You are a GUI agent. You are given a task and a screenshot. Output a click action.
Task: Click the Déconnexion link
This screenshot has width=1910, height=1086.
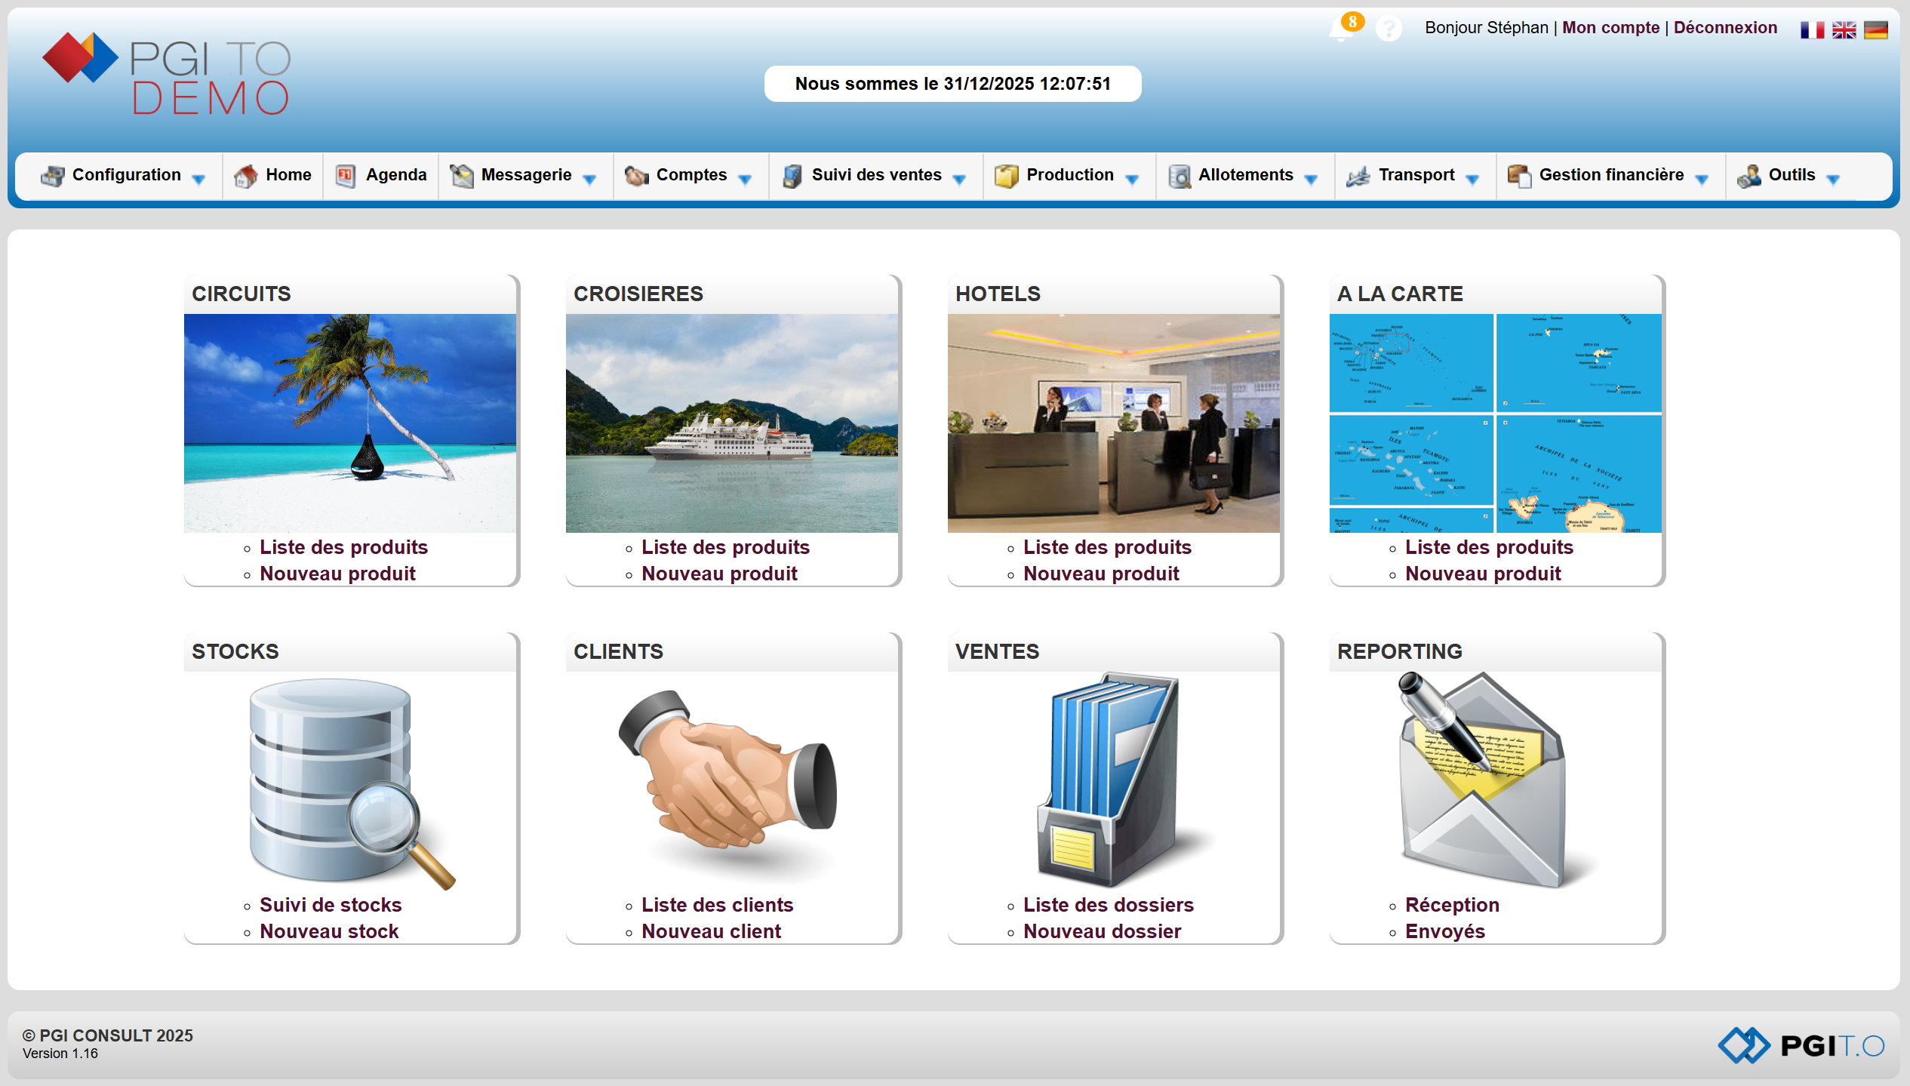(1724, 28)
